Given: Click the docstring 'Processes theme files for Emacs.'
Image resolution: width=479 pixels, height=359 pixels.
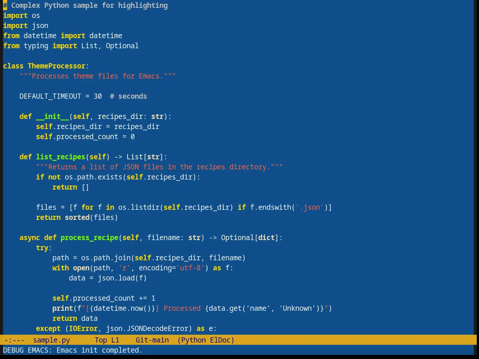Looking at the screenshot, I should click(97, 76).
